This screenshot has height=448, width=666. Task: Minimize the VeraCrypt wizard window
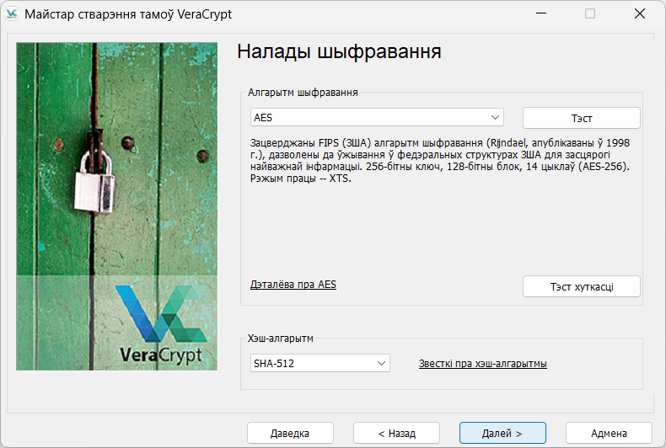pyautogui.click(x=541, y=13)
